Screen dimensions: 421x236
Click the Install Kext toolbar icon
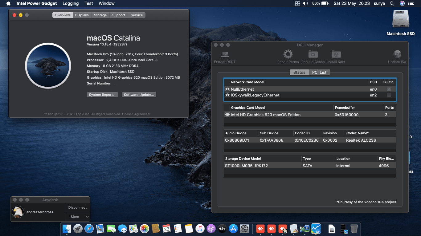click(x=336, y=55)
